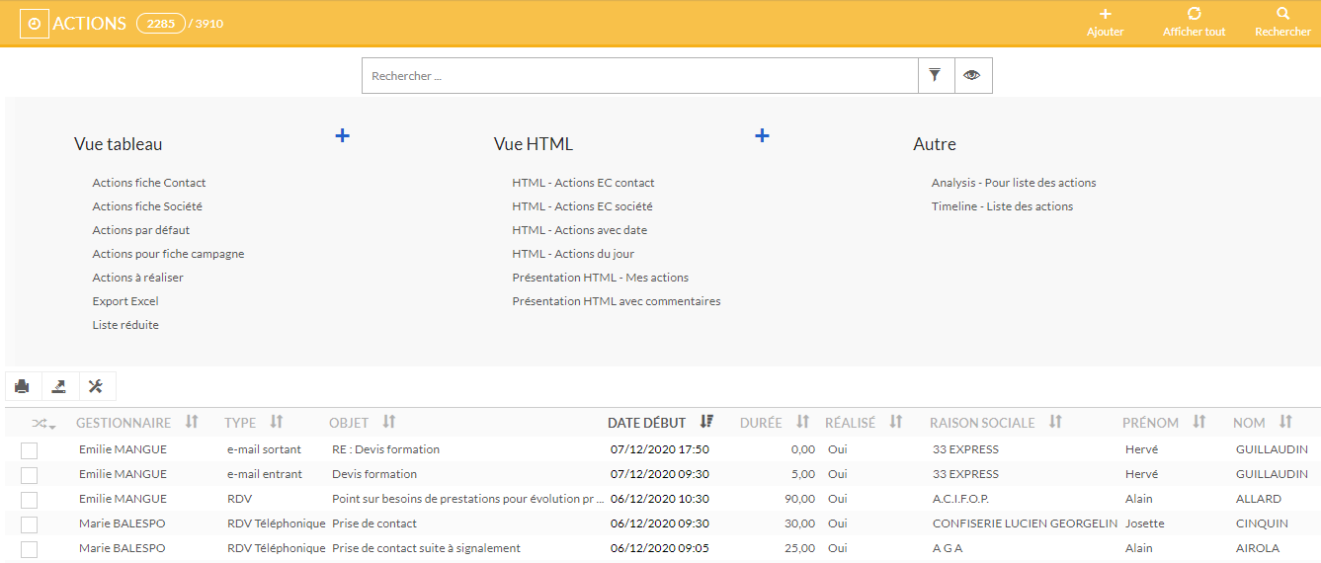Click the filter funnel icon
The width and height of the screenshot is (1321, 563).
point(936,75)
